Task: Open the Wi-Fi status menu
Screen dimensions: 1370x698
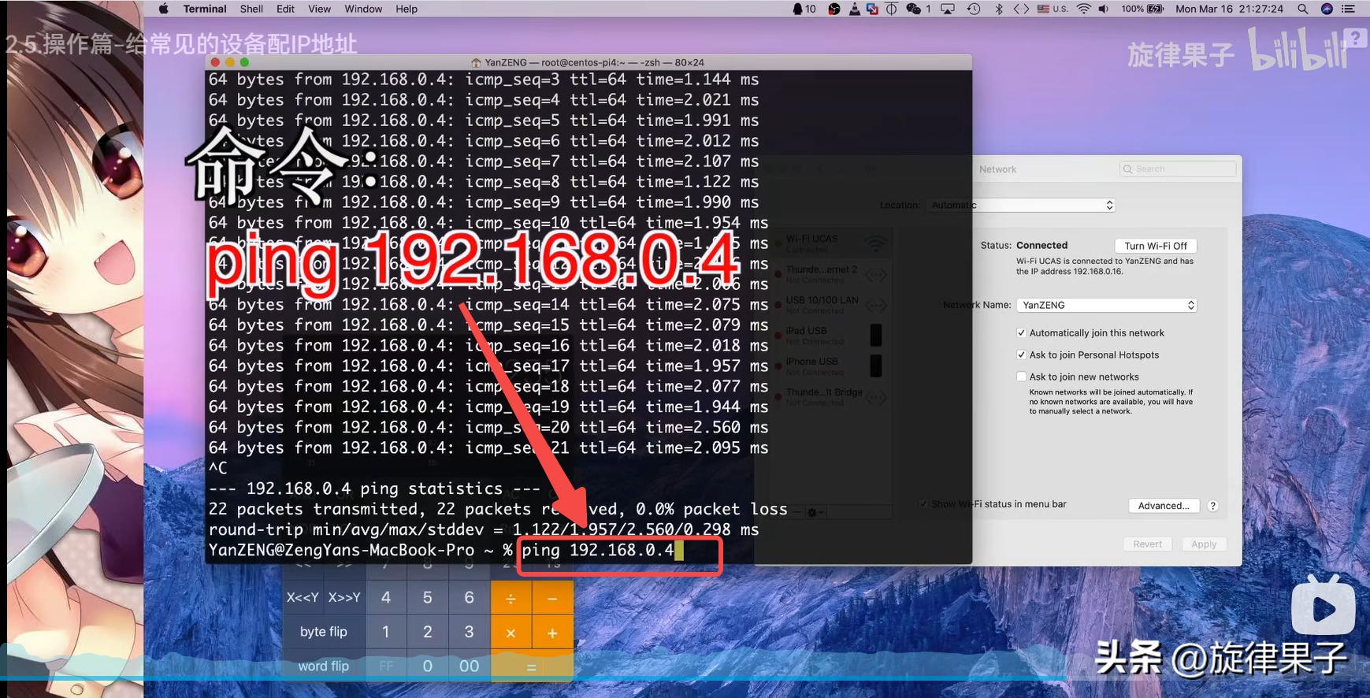Action: [x=1084, y=9]
